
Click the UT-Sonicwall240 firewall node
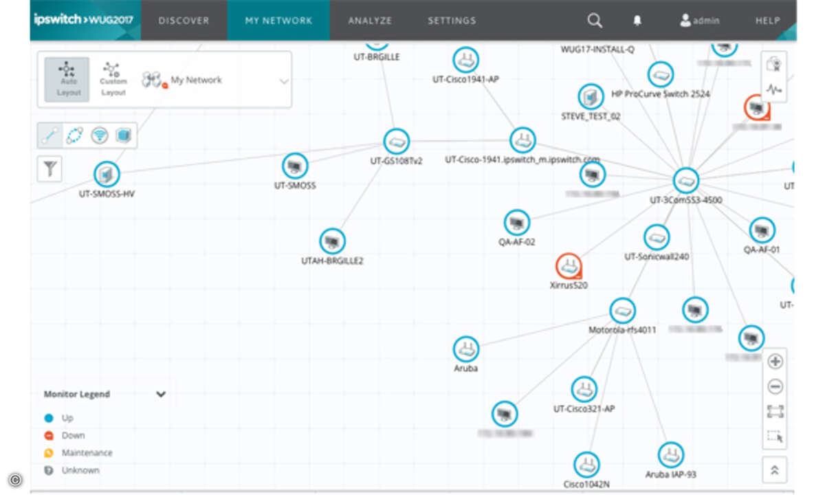[657, 237]
